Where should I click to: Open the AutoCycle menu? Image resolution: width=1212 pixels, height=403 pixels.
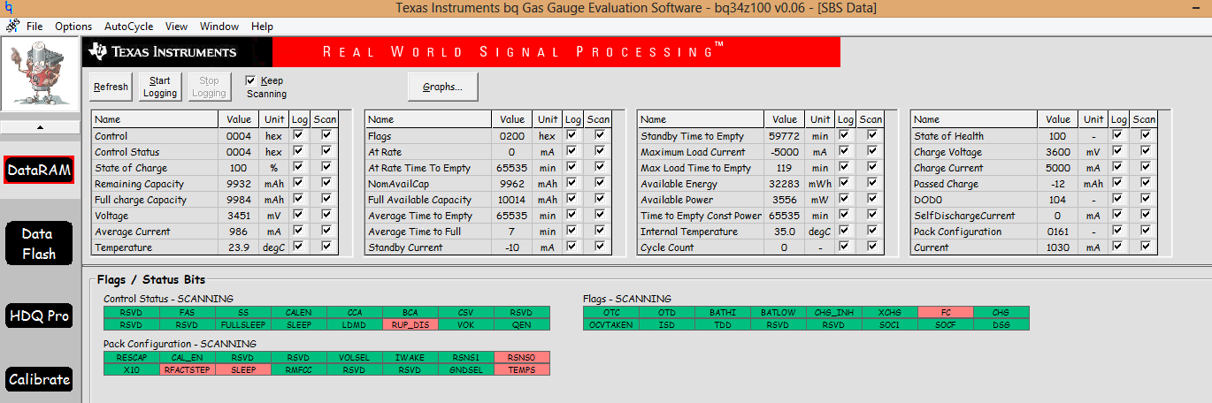(x=128, y=27)
